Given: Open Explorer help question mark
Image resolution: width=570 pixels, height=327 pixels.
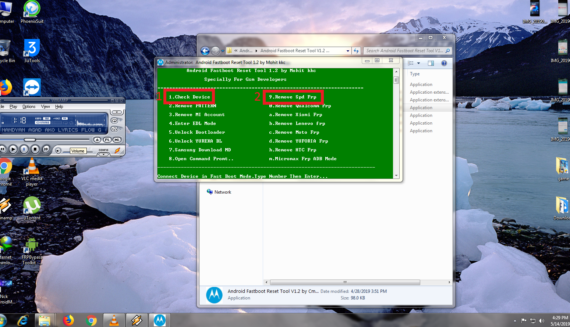Looking at the screenshot, I should tap(444, 63).
